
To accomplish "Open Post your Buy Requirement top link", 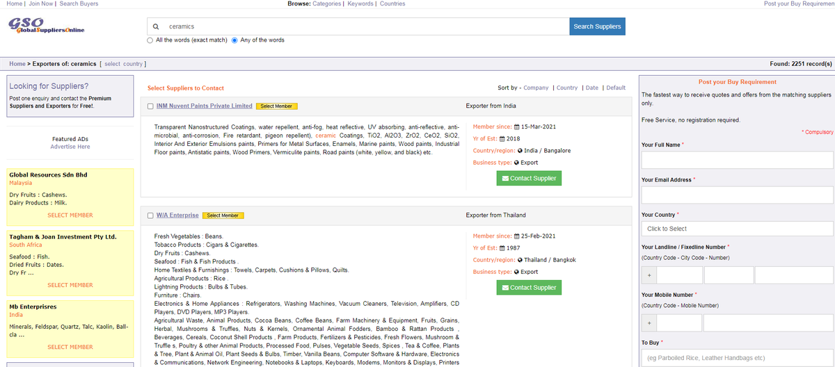I will coord(799,3).
